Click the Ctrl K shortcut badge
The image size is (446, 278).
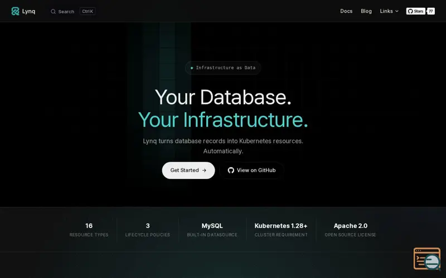pos(88,11)
